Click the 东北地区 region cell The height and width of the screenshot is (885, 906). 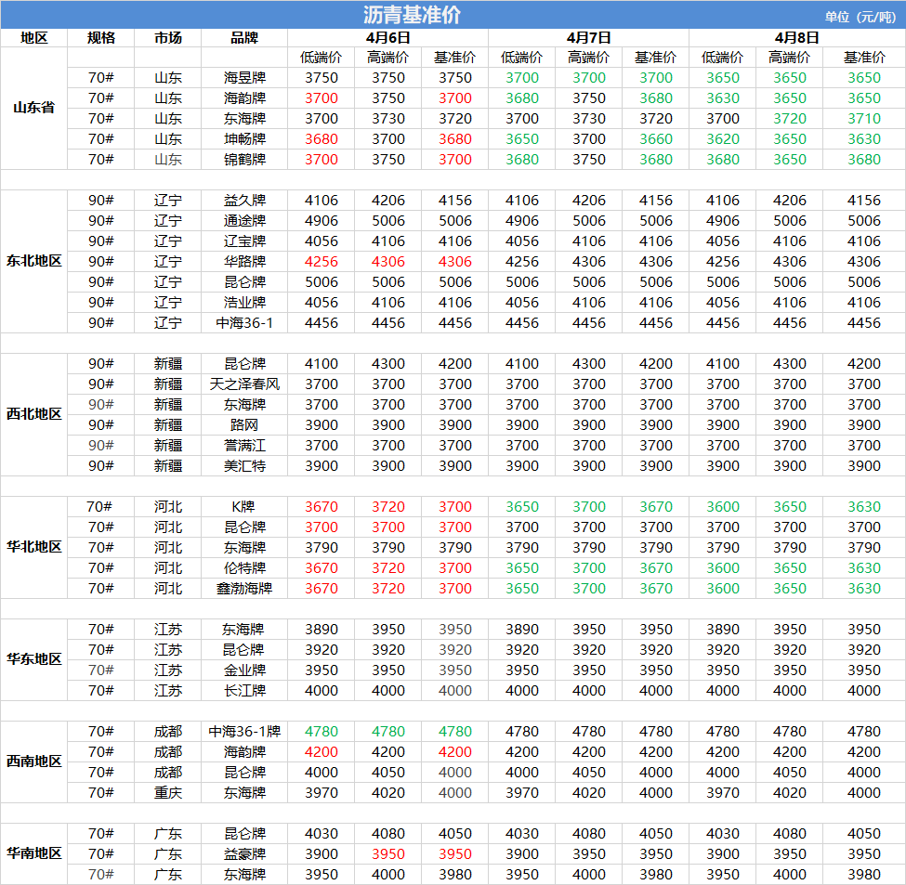(33, 261)
